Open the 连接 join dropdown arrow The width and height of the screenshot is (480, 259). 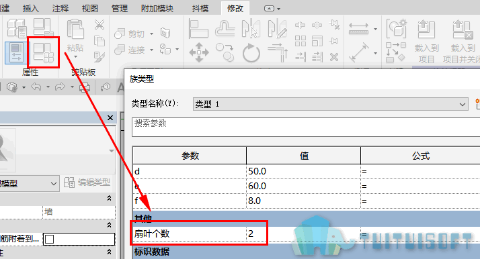click(151, 50)
